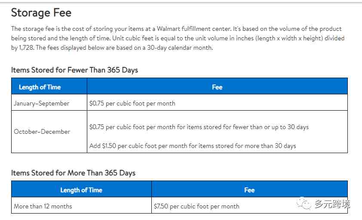
Task: Click the WeChat logo watermark icon
Action: (304, 203)
